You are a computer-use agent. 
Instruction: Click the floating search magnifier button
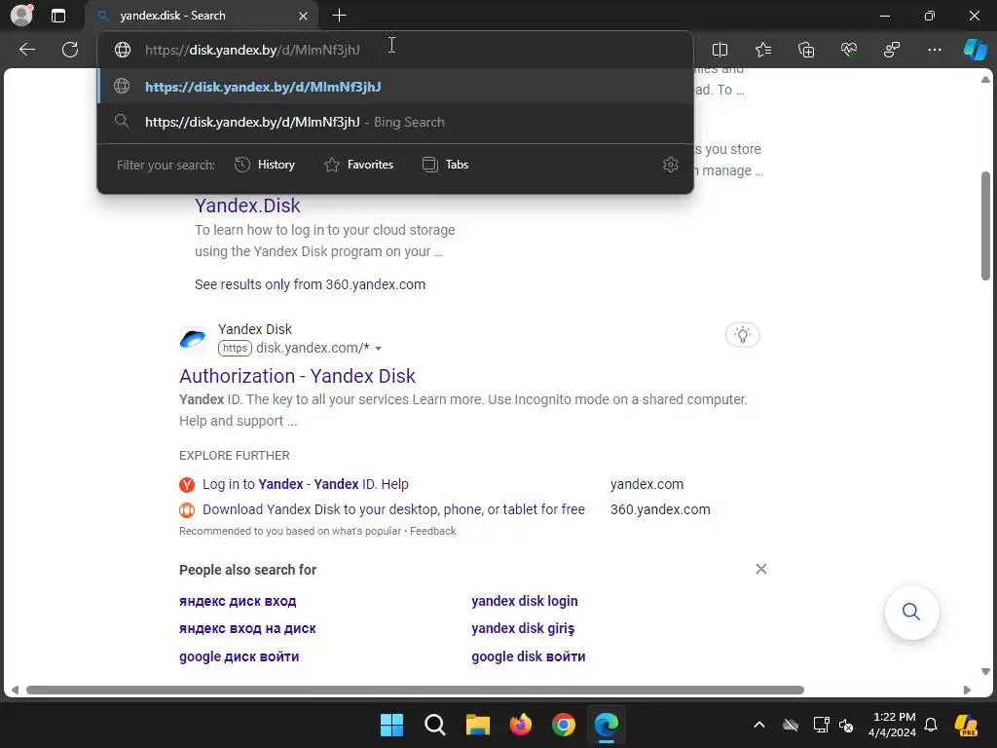tap(911, 612)
